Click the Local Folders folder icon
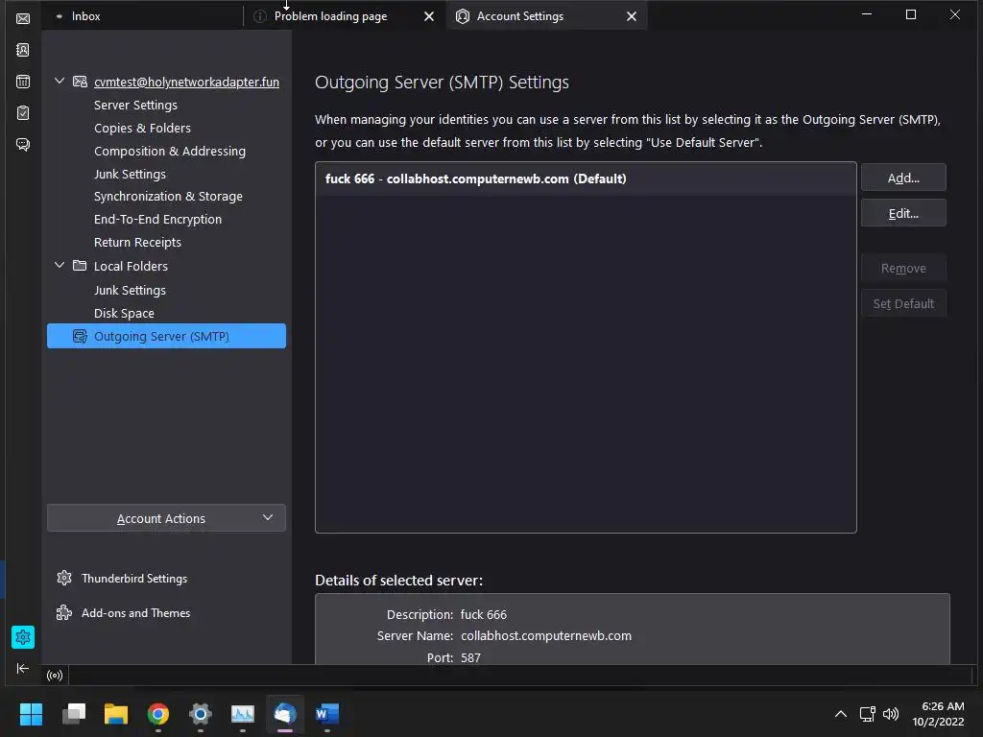Screen dimensions: 983x737 pyautogui.click(x=80, y=265)
